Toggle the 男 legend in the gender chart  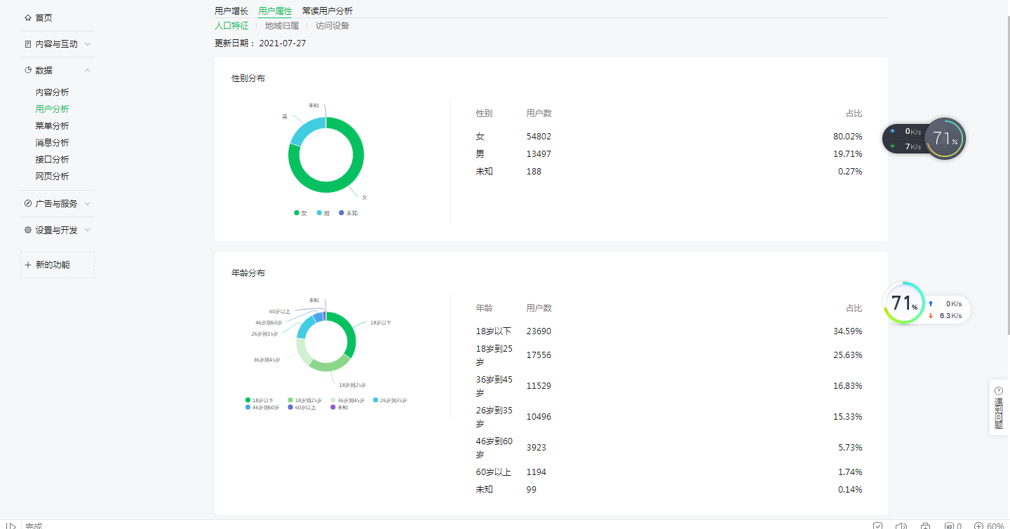[323, 213]
